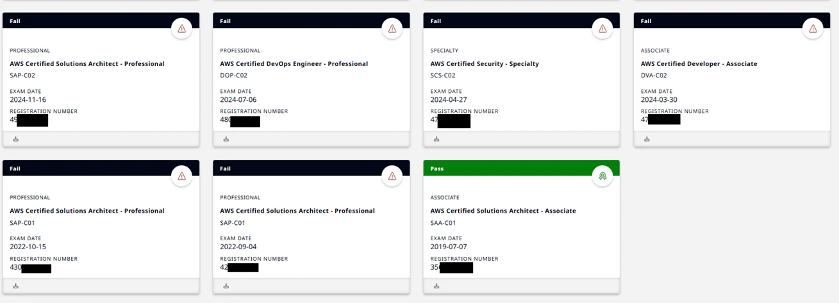The height and width of the screenshot is (303, 839).
Task: Open AWS Certified Developer - Associate title
Action: [x=699, y=64]
